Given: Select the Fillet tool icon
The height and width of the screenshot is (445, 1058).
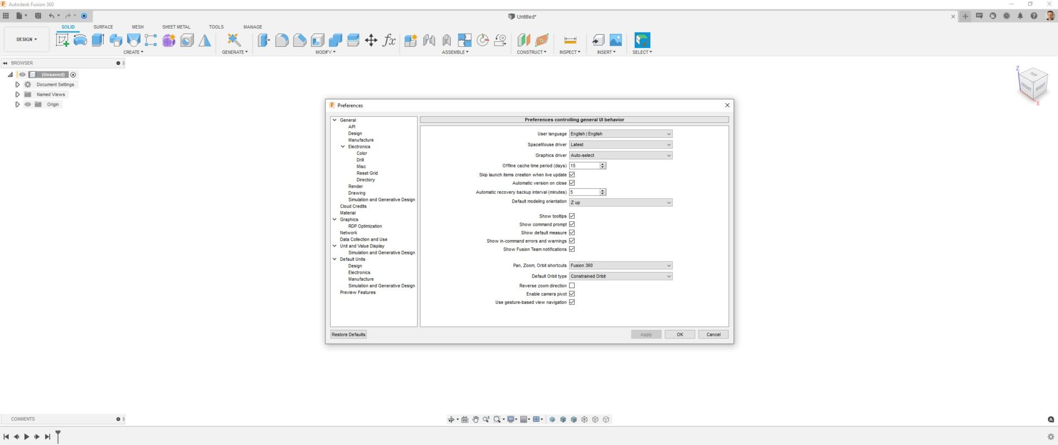Looking at the screenshot, I should [282, 40].
